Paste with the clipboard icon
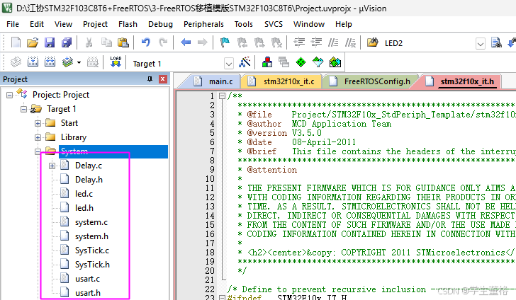Screen dimensions: 516x300 [x=123, y=42]
